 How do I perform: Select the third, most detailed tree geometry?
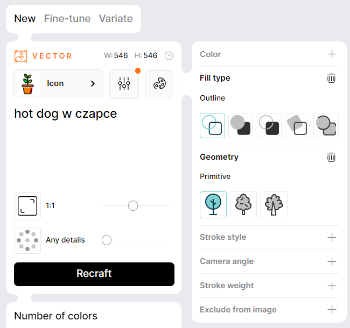tap(274, 205)
